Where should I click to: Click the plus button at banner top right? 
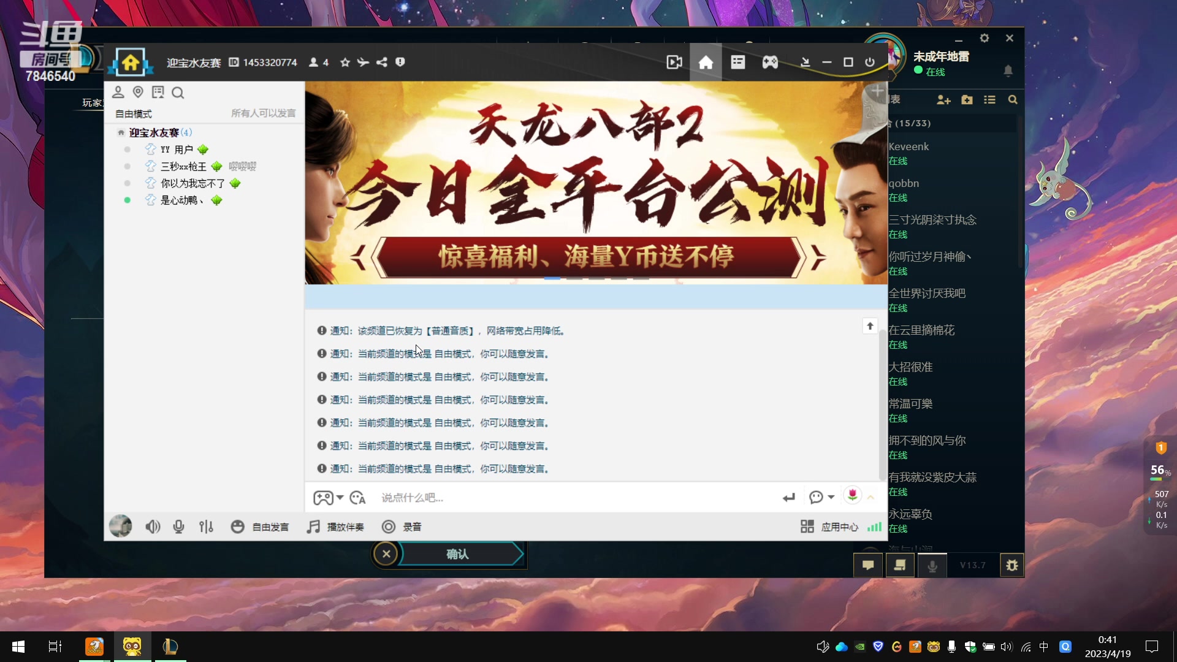877,91
